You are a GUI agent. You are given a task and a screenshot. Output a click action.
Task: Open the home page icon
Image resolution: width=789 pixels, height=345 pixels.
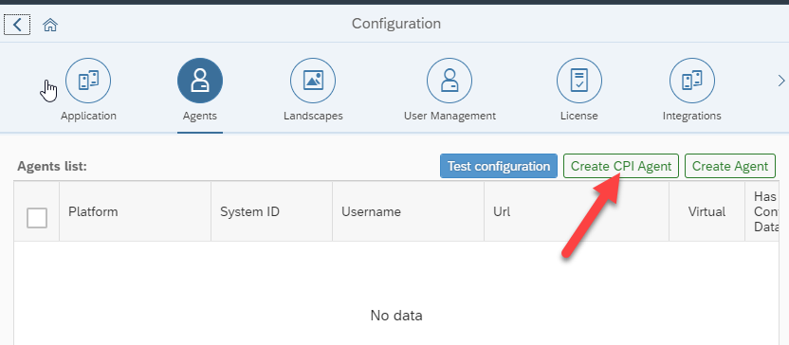tap(50, 25)
